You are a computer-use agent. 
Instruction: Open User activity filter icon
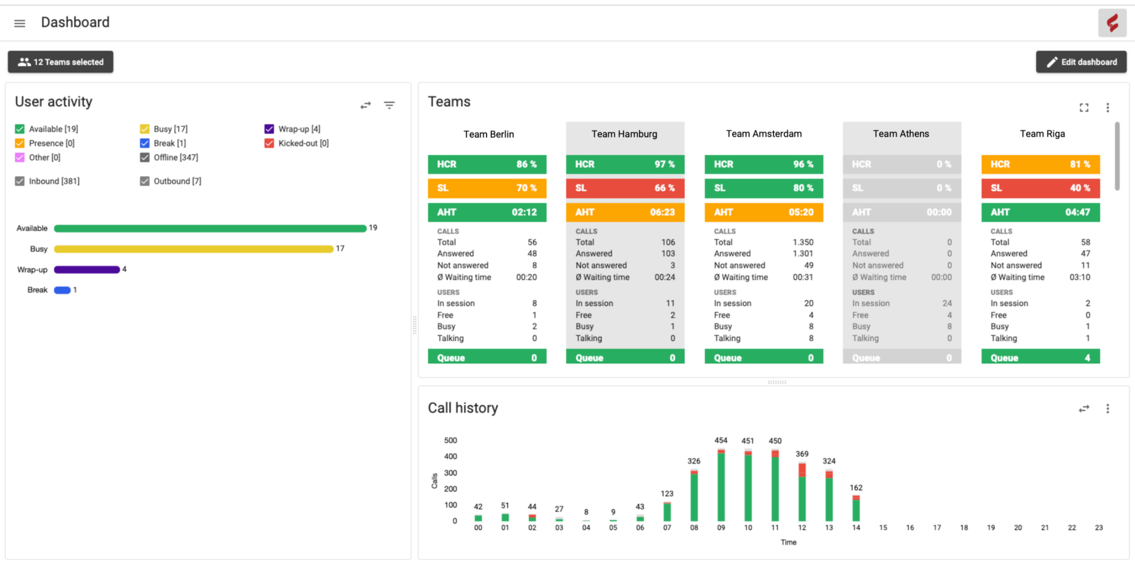[390, 105]
